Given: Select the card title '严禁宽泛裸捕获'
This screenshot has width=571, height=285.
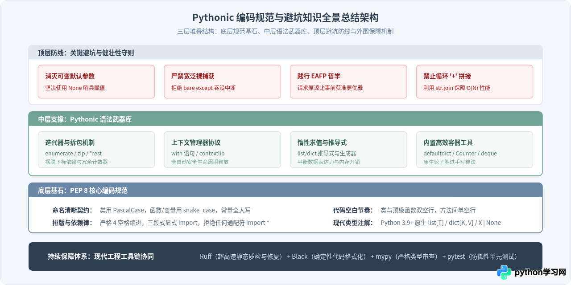Looking at the screenshot, I should (193, 76).
